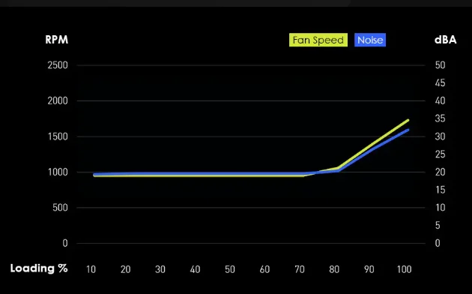Screen dimensions: 472x294
Task: Click the blue Noise legend label
Action: pos(370,40)
